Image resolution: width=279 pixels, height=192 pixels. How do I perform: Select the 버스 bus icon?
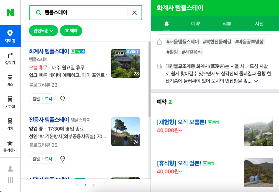10,80
